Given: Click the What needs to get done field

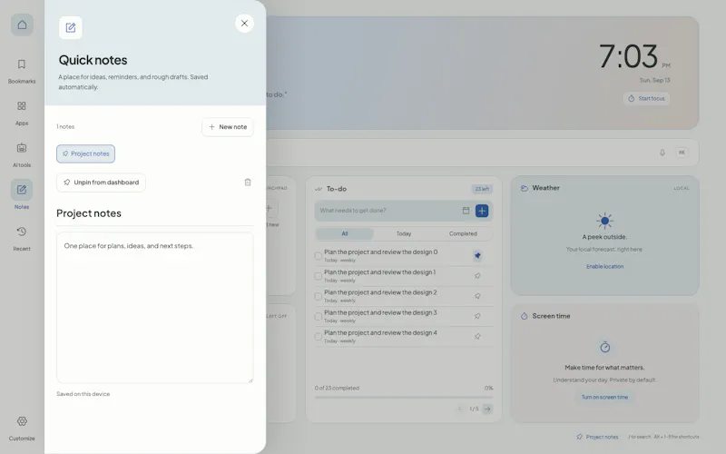Looking at the screenshot, I should coord(388,211).
